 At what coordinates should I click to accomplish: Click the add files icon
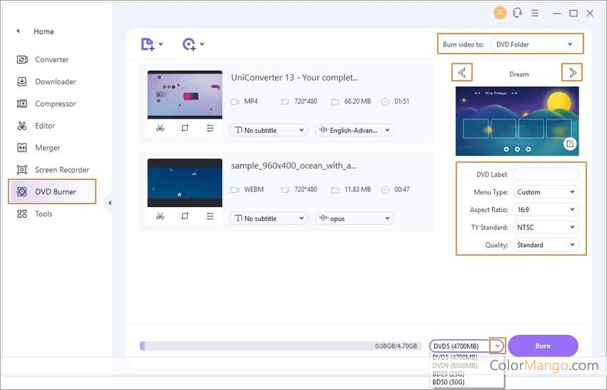[148, 44]
